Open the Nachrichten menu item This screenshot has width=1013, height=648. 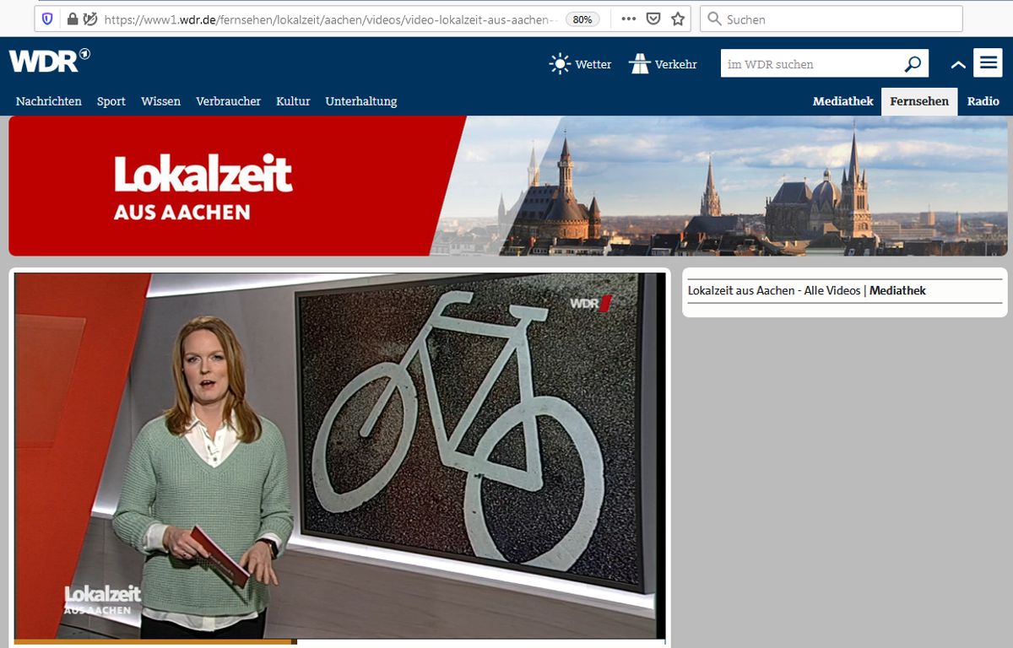tap(49, 101)
